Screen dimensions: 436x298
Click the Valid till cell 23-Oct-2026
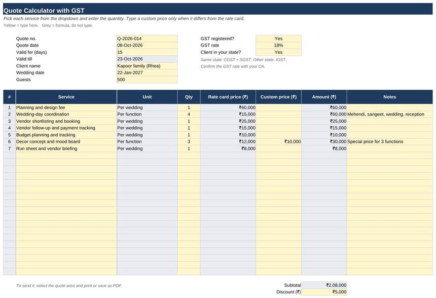pos(147,59)
